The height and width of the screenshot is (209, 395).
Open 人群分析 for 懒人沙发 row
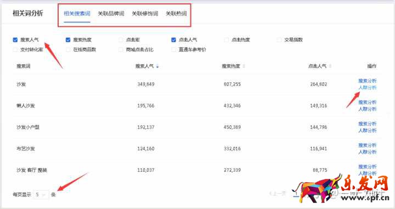367,109
